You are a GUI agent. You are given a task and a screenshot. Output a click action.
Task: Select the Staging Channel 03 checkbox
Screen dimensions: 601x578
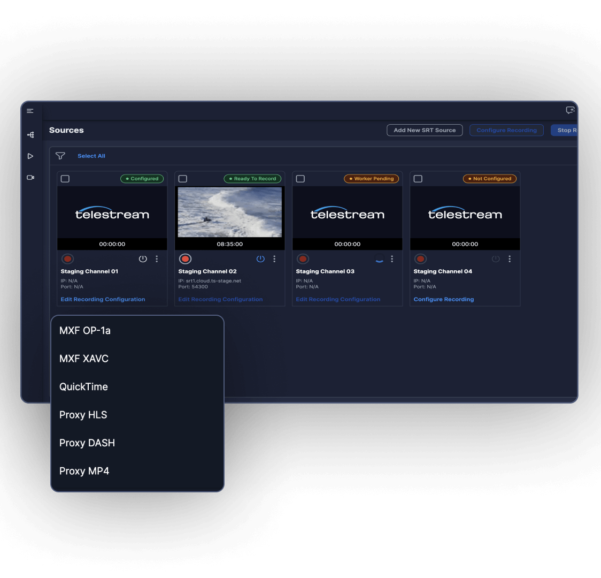(300, 179)
